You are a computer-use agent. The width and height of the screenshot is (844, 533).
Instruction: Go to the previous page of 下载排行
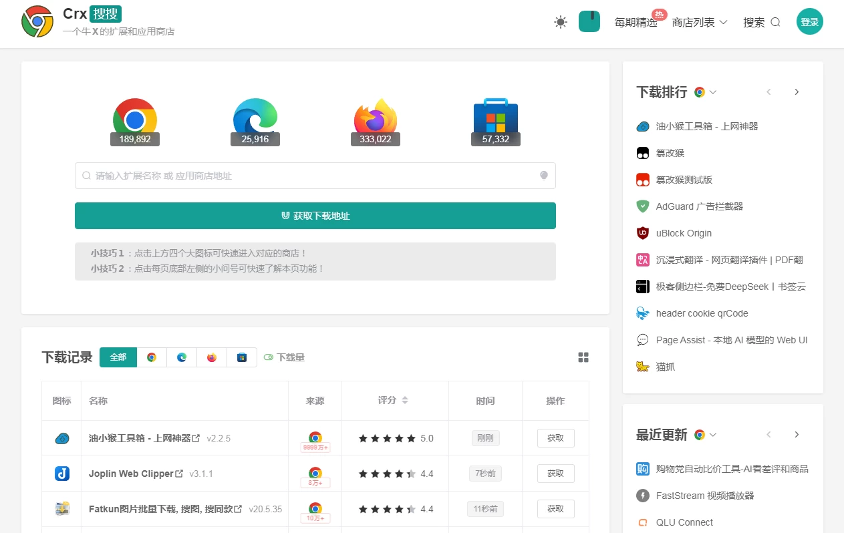point(768,92)
